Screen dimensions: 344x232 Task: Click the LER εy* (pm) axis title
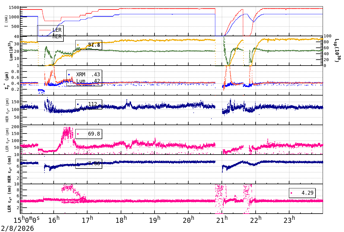click(7, 140)
